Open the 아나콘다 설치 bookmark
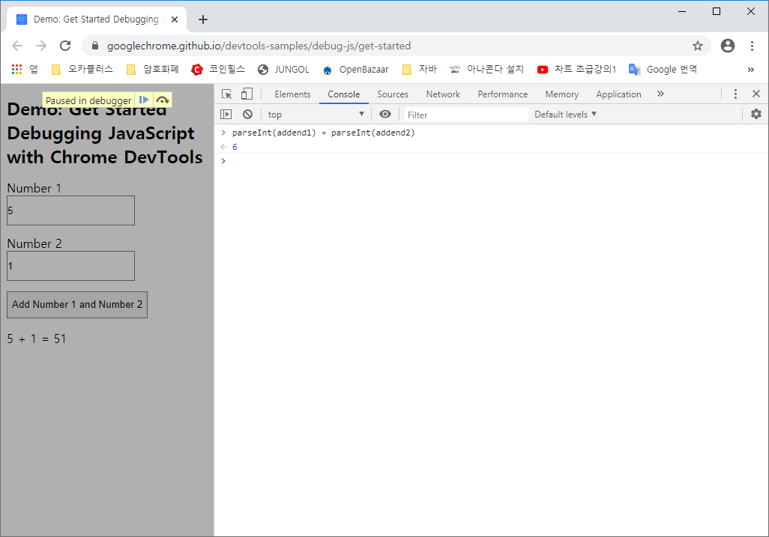 tap(486, 70)
